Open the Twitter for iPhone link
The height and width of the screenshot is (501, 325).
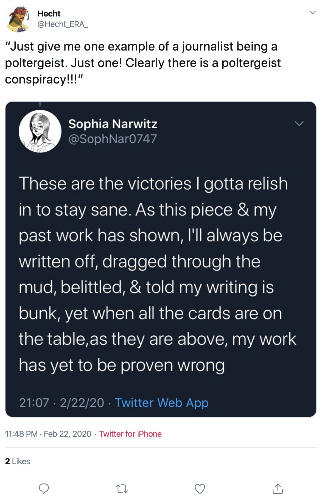130,434
